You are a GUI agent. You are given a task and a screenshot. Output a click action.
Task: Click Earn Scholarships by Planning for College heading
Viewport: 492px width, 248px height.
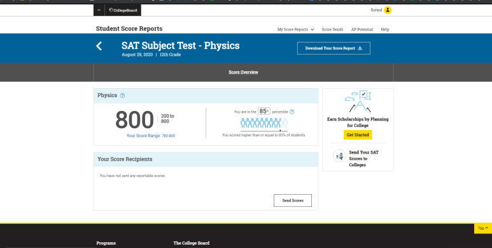point(358,122)
